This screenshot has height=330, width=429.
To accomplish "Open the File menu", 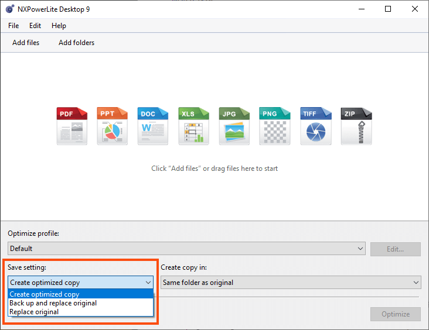I will [x=13, y=26].
